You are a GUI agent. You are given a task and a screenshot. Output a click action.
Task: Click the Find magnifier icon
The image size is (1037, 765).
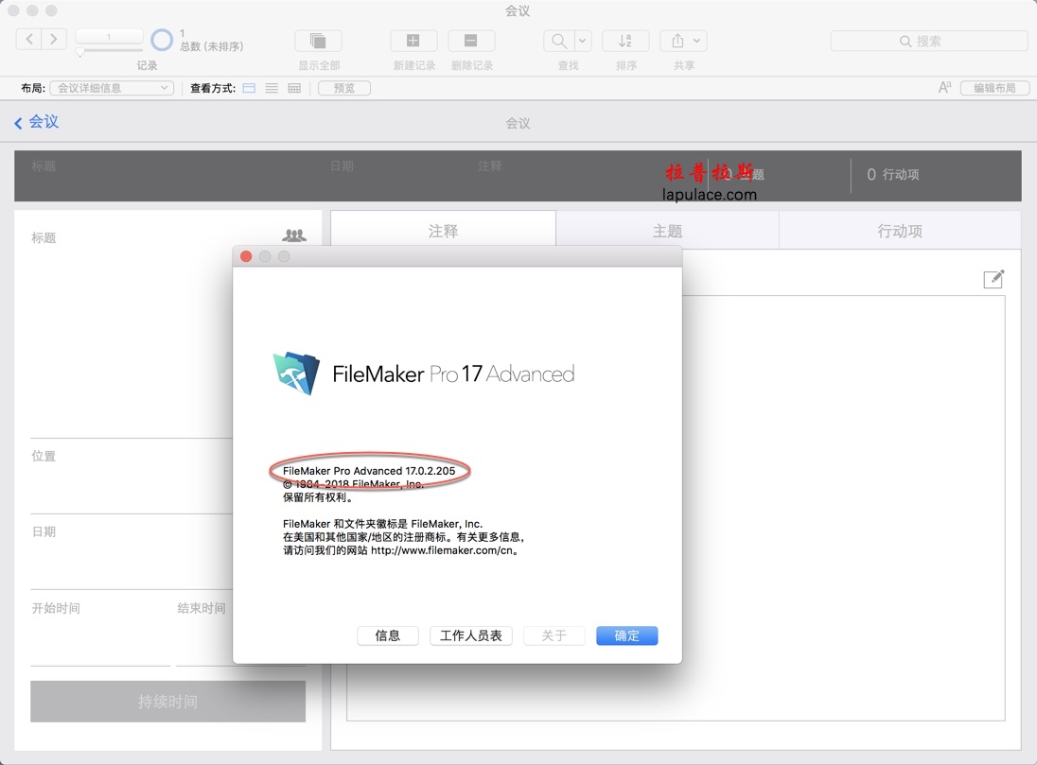[x=559, y=41]
